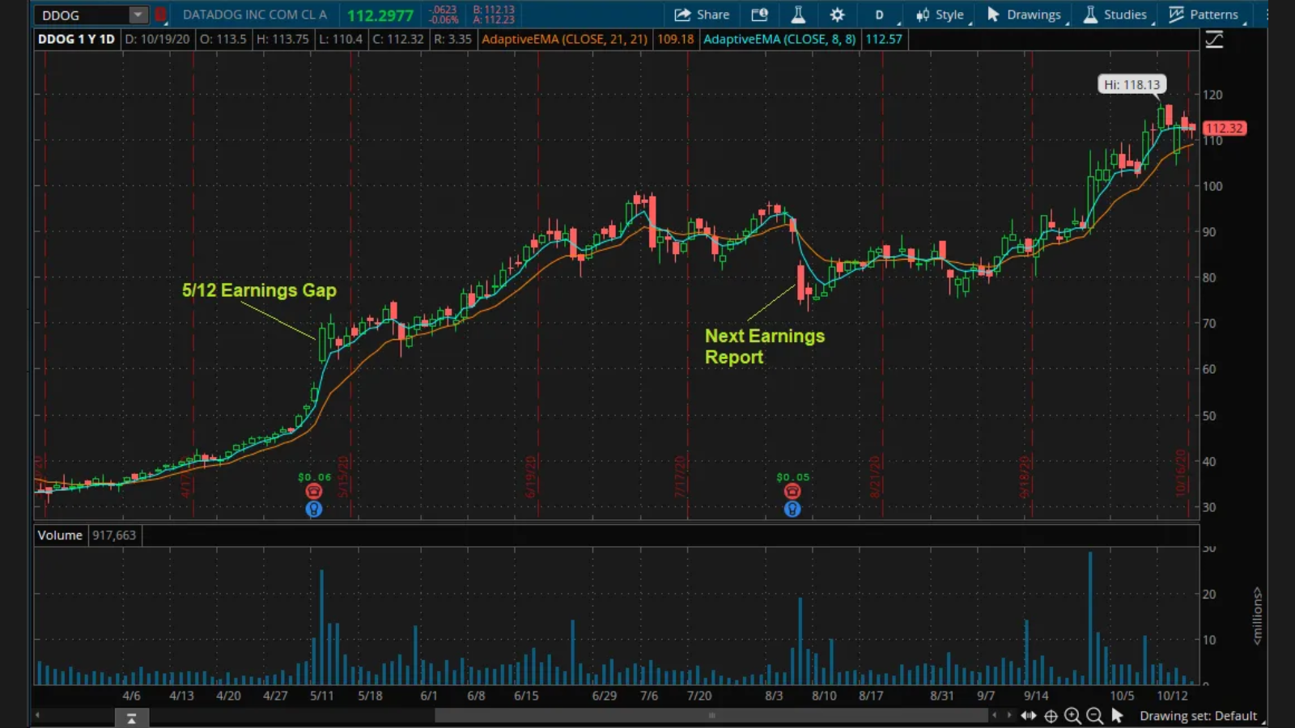Click the zoom out magnifier icon
Screen dimensions: 1295x728
1094,716
